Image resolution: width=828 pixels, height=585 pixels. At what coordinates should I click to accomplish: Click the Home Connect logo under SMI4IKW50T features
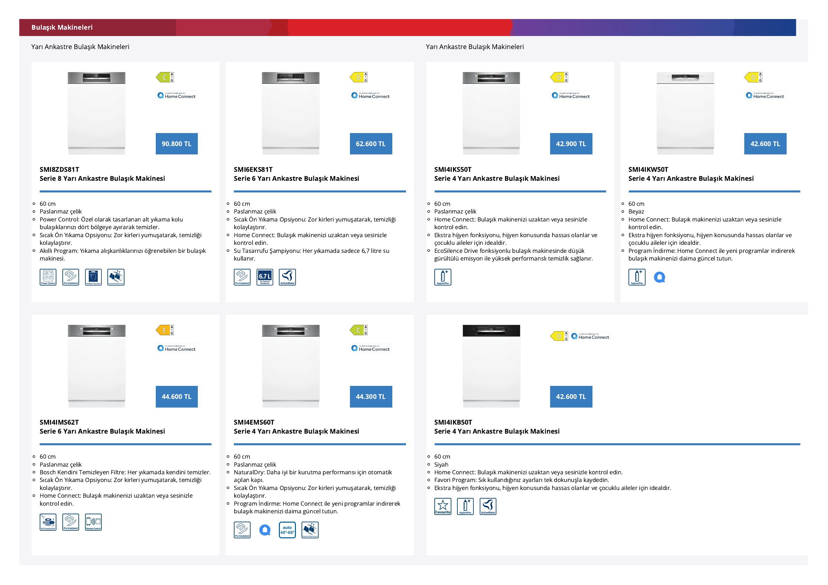point(660,277)
